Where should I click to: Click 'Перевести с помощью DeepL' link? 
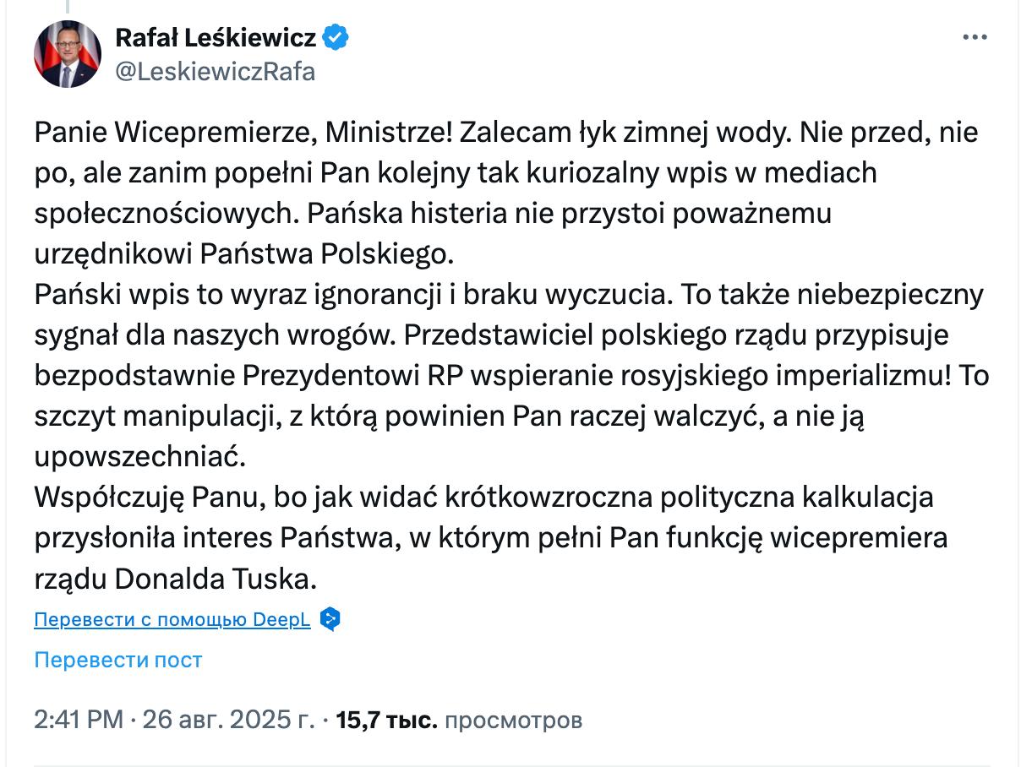tap(172, 620)
